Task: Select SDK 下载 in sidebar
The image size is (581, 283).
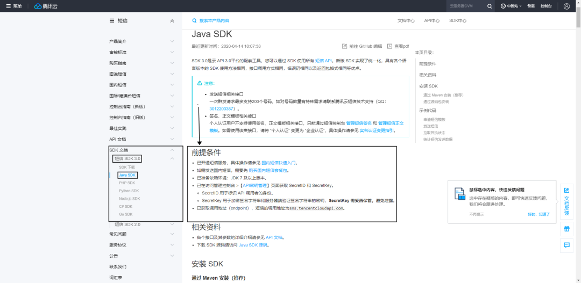Action: 127,167
